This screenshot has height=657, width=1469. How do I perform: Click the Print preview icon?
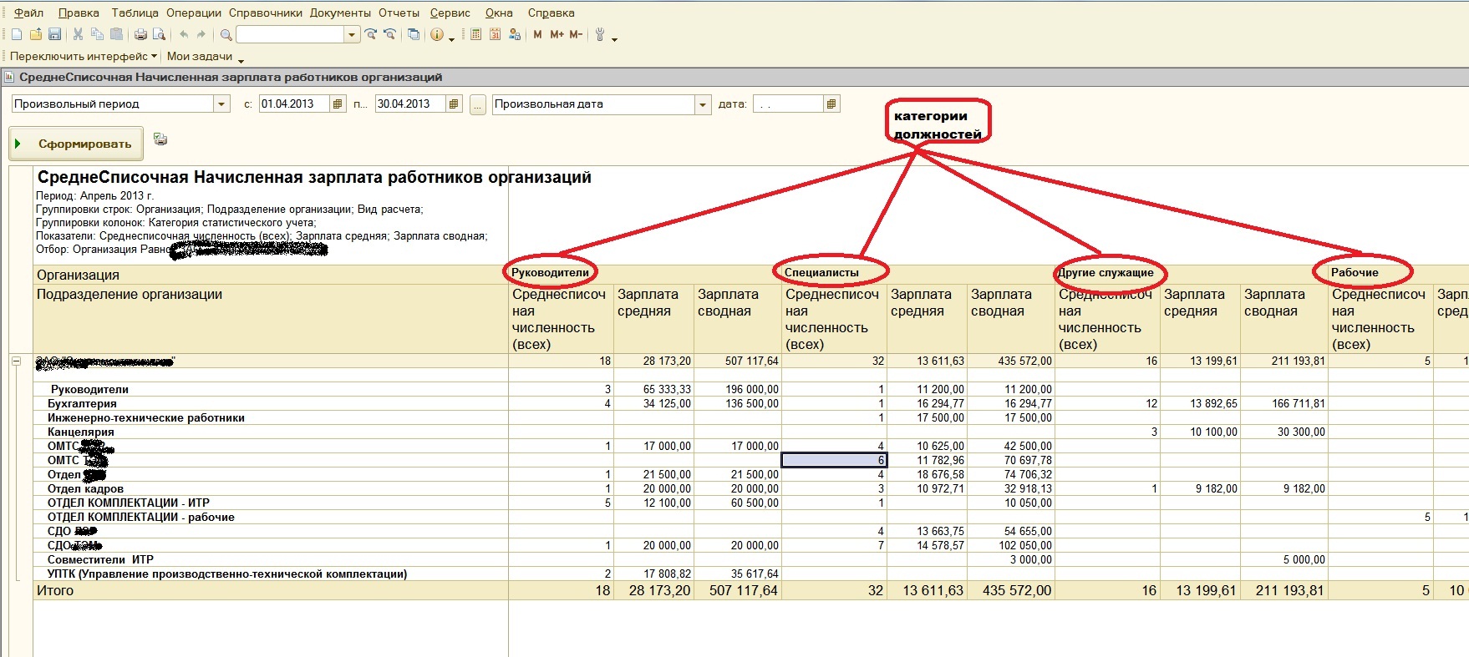pyautogui.click(x=159, y=34)
